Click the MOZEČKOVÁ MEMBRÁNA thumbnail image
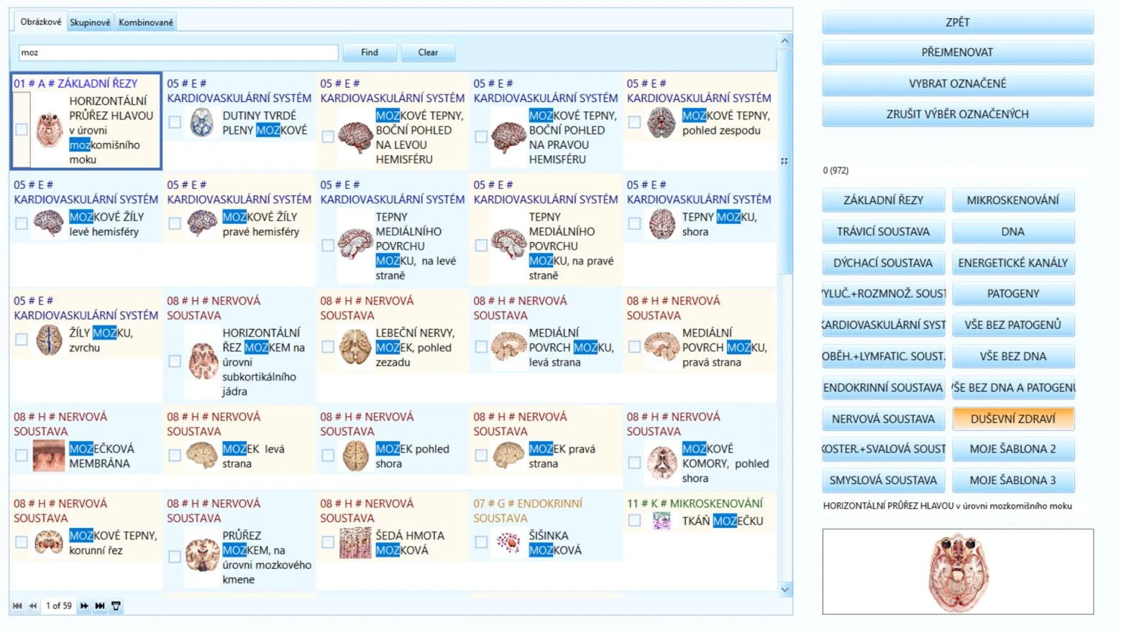The image size is (1121, 630). 49,456
